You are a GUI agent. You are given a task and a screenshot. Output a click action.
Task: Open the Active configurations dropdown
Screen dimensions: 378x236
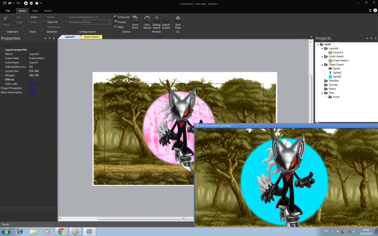[104, 17]
